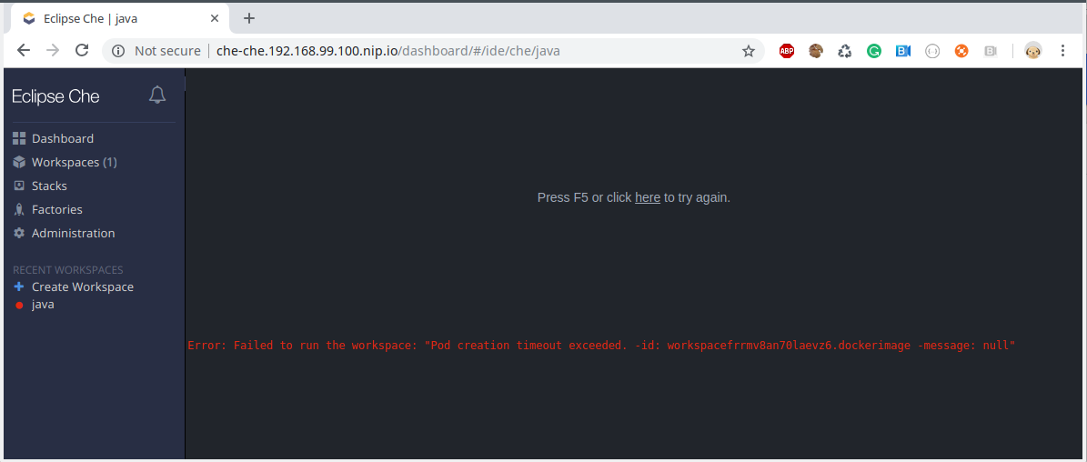Click the Stacks icon
The height and width of the screenshot is (462, 1087).
click(19, 186)
